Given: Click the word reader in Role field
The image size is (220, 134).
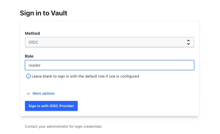Looking at the screenshot, I should click(x=34, y=65).
